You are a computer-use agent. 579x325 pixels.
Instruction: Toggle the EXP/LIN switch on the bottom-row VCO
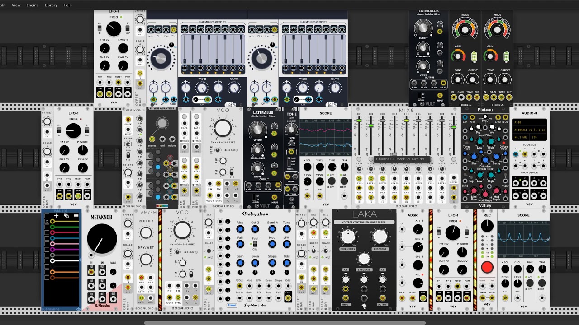[191, 274]
